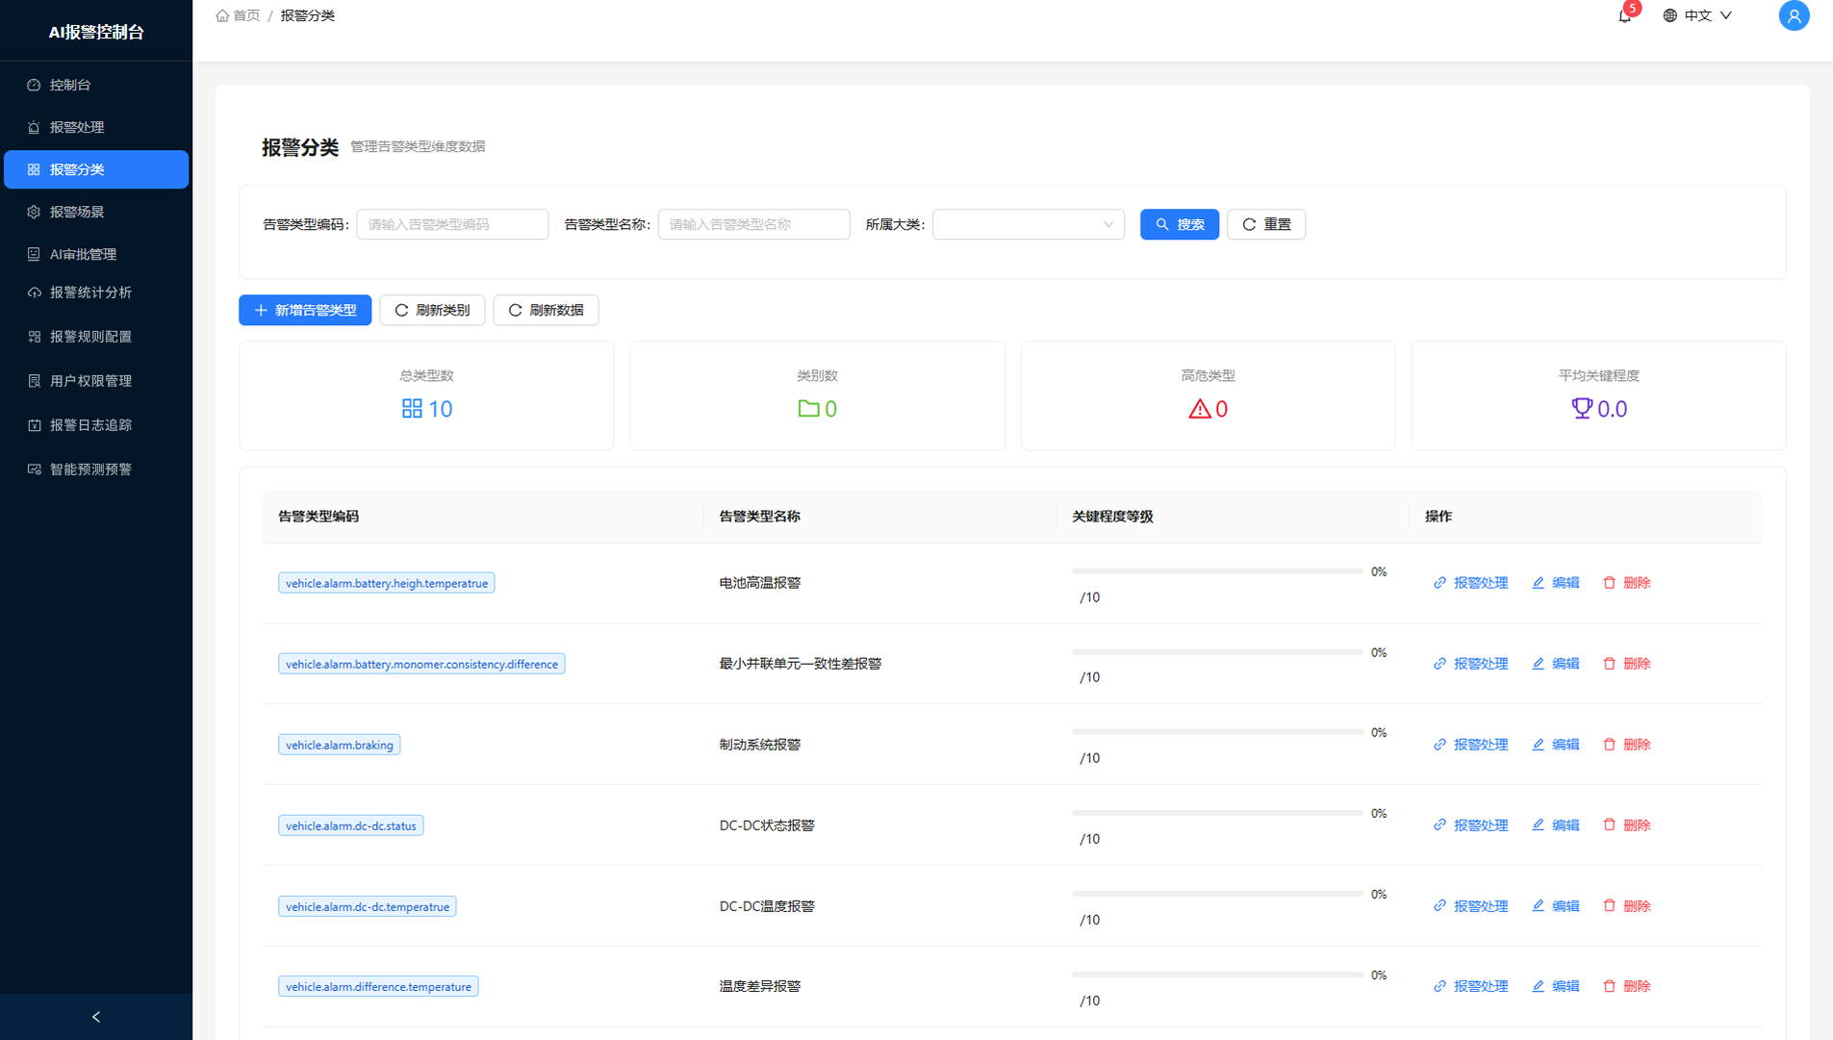Open 报警场景 in the sidebar
This screenshot has height=1040, width=1833.
77,212
